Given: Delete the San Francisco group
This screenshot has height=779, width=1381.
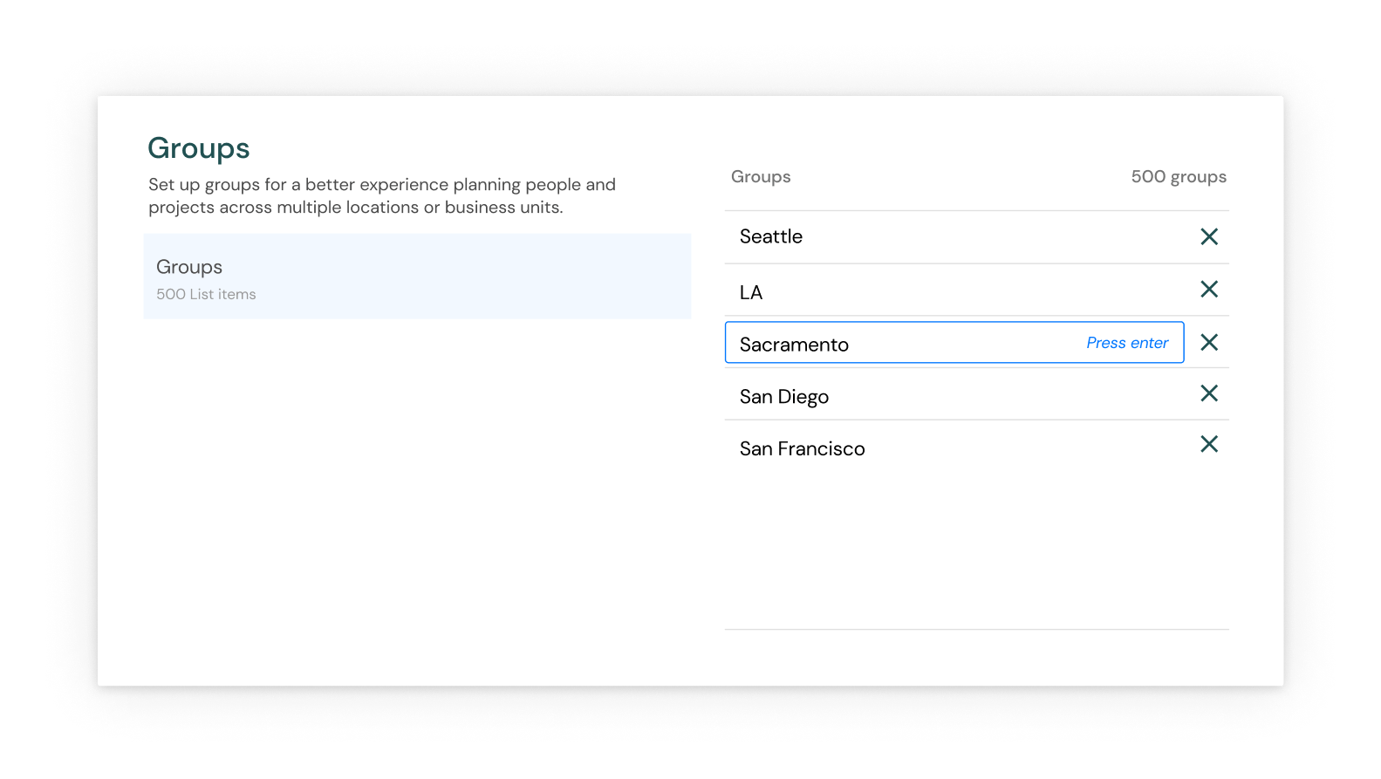Looking at the screenshot, I should 1208,444.
